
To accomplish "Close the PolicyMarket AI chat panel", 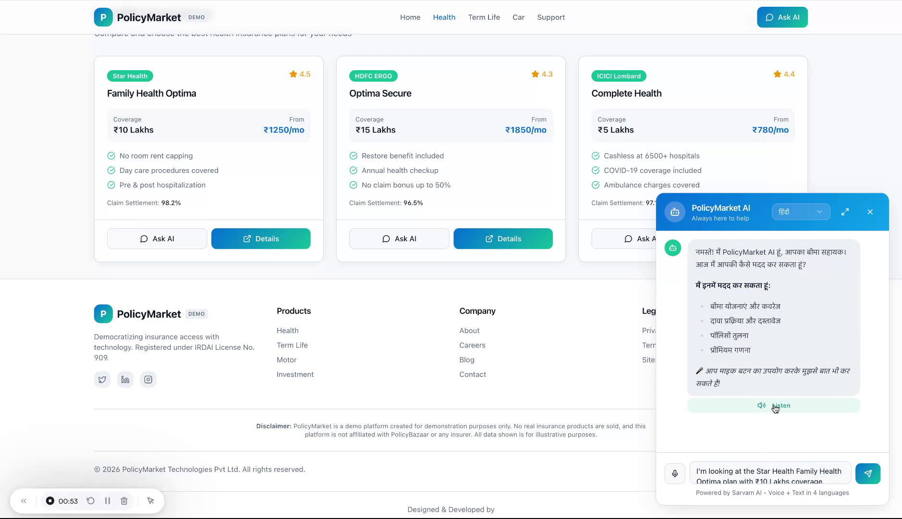I will click(869, 211).
